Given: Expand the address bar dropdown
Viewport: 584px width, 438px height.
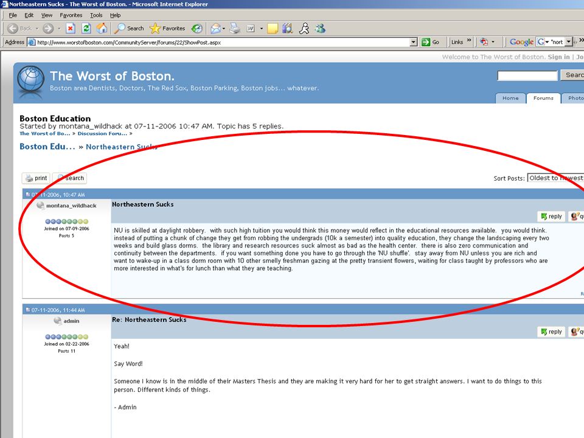Looking at the screenshot, I should (414, 42).
